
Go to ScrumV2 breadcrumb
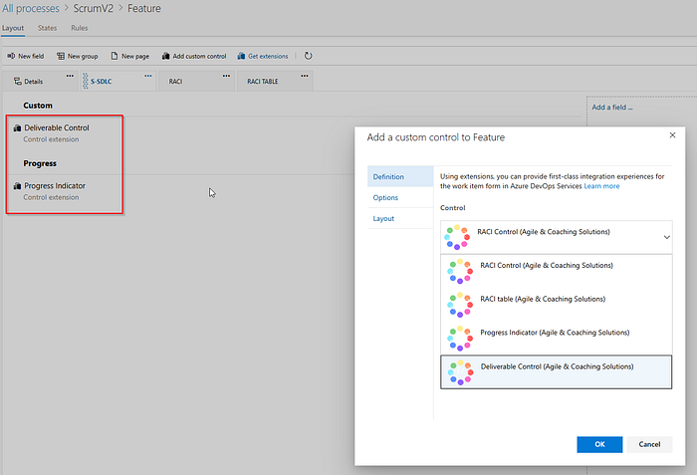click(x=94, y=8)
